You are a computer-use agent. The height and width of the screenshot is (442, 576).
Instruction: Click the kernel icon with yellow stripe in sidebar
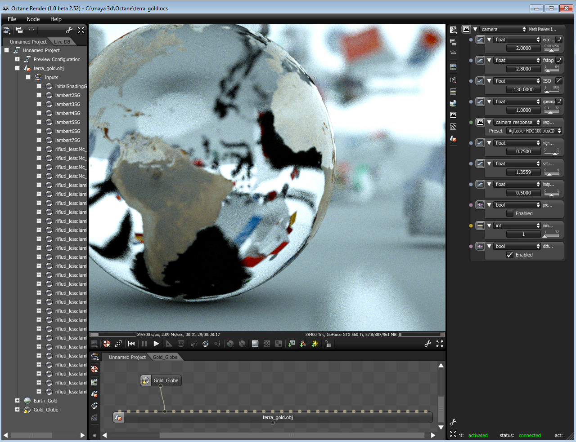pyautogui.click(x=453, y=91)
